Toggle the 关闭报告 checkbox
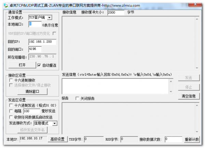This screenshot has width=205, height=148. coord(77,99)
